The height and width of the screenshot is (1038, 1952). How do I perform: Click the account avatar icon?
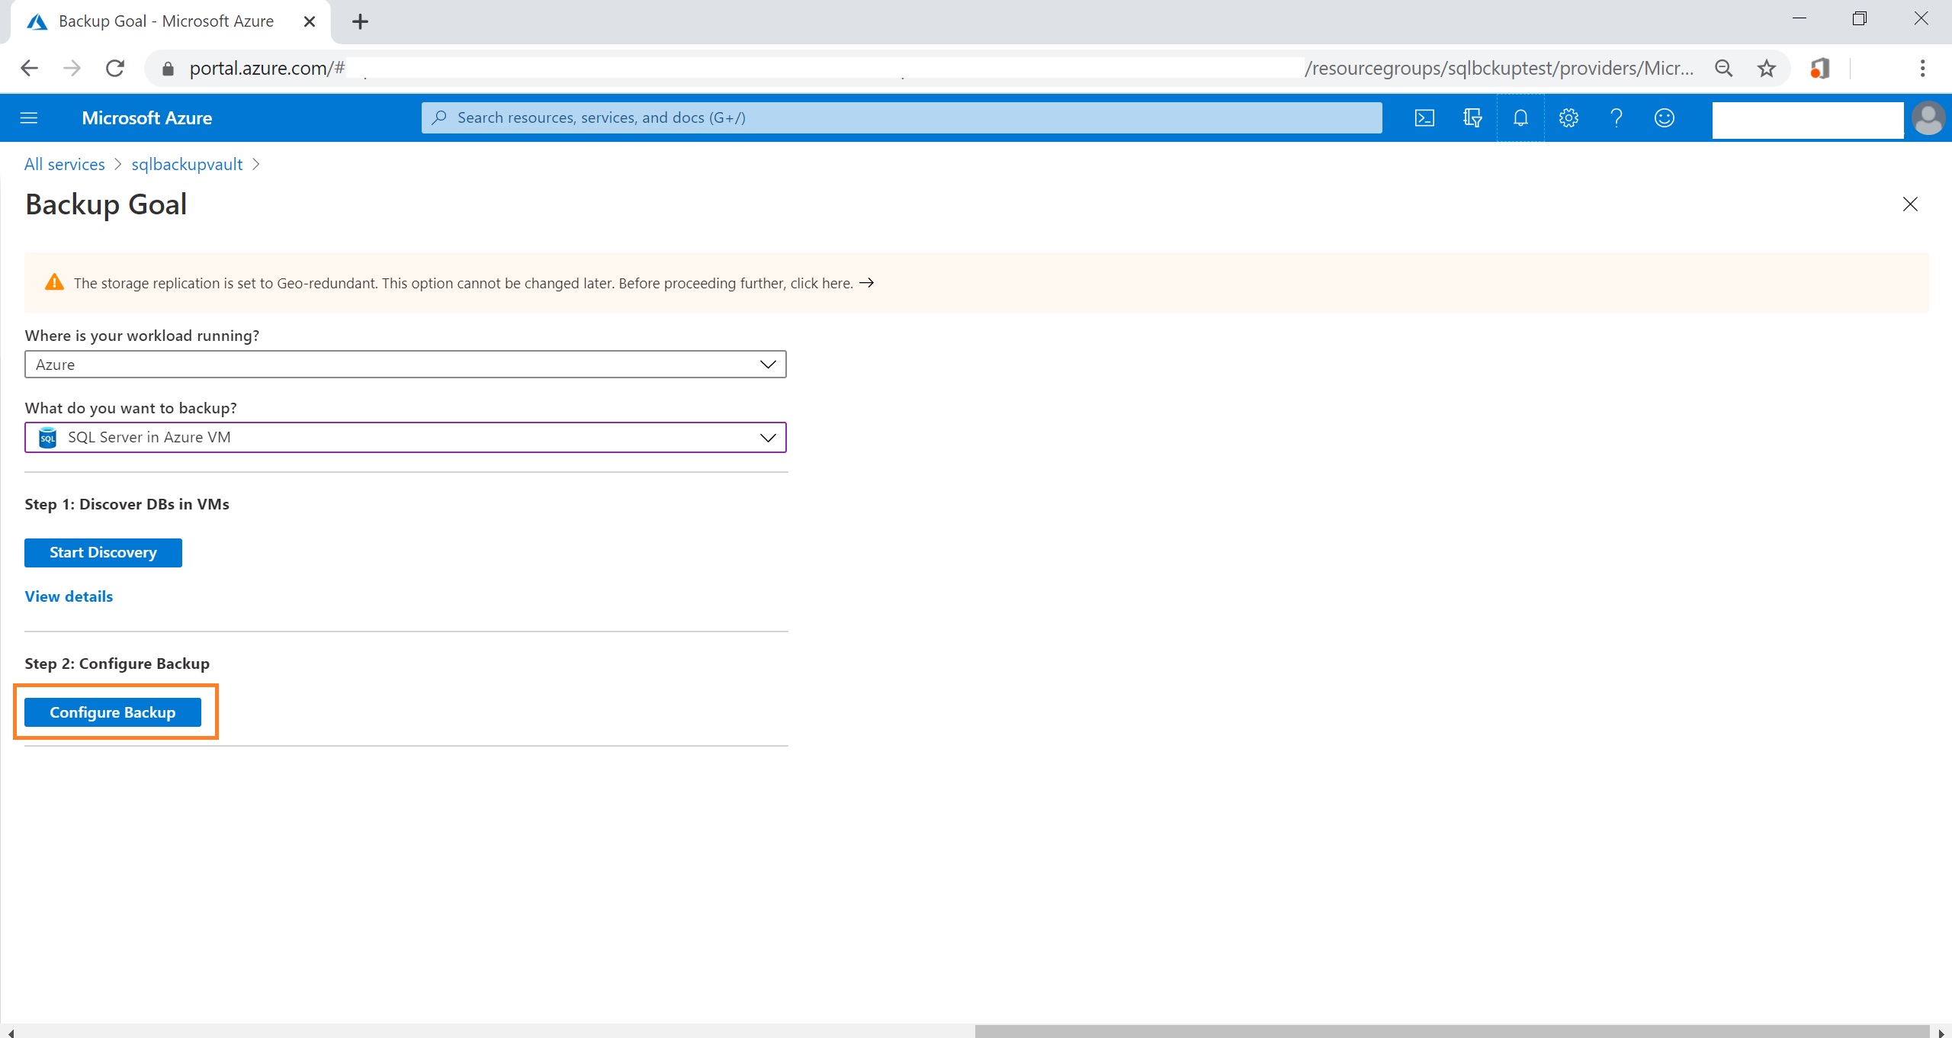coord(1928,118)
